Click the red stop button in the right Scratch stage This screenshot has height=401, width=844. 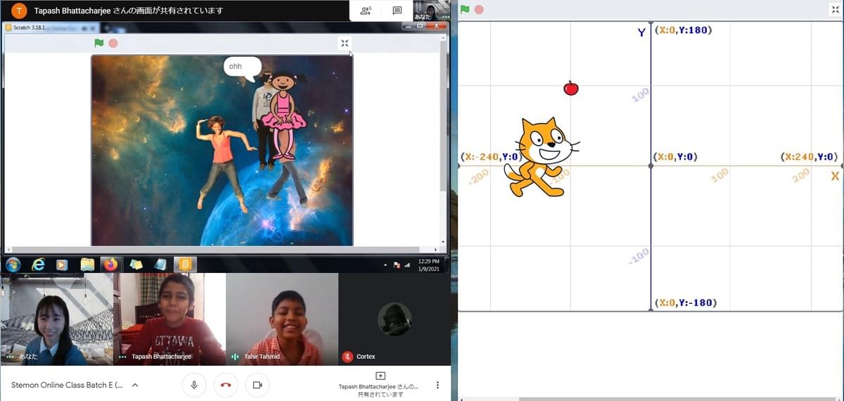(479, 10)
